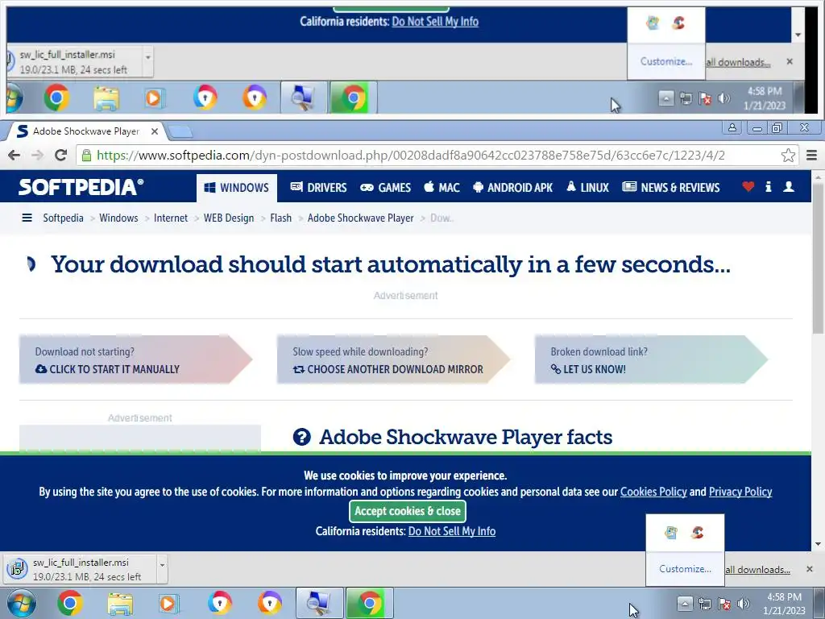
Task: Click Windows in the breadcrumb
Action: point(118,218)
